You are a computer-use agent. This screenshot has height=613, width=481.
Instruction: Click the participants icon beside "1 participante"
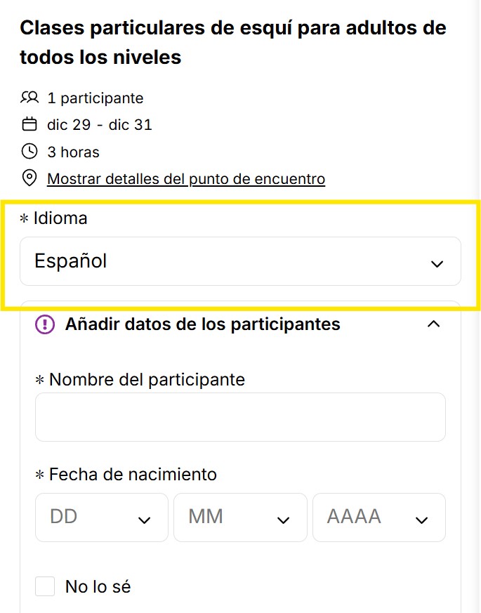pos(29,98)
